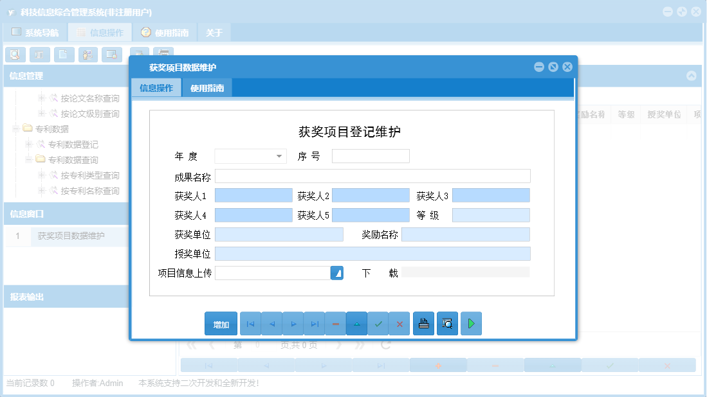Select 获奖项目数据维护 in 信息窗口
The width and height of the screenshot is (707, 397).
pyautogui.click(x=71, y=236)
